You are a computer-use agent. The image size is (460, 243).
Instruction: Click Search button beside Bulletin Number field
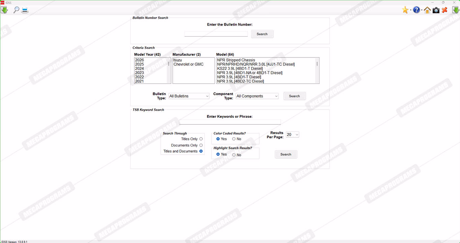tap(262, 34)
